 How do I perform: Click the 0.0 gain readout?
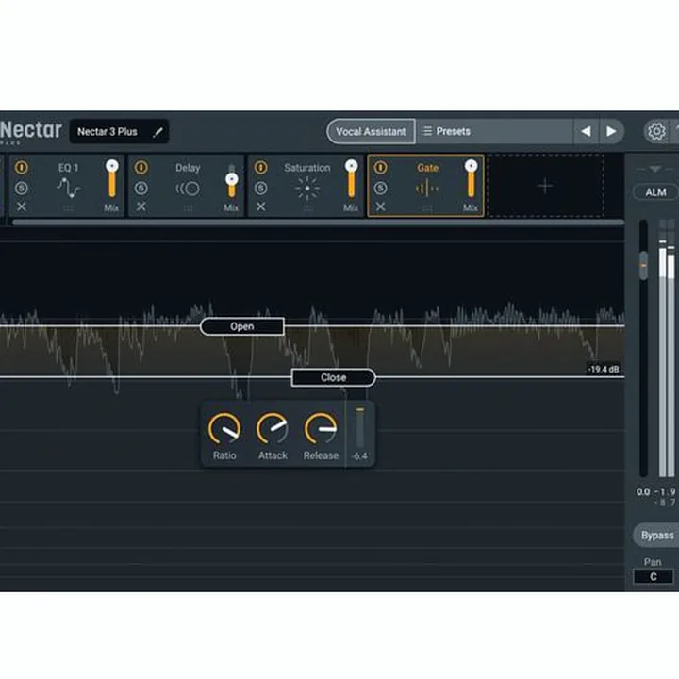point(643,492)
